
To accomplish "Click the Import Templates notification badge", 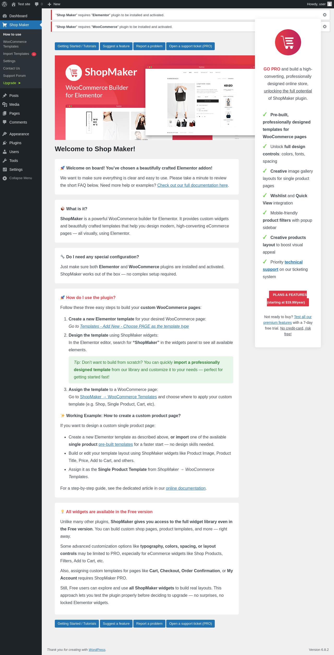I will coord(34,54).
